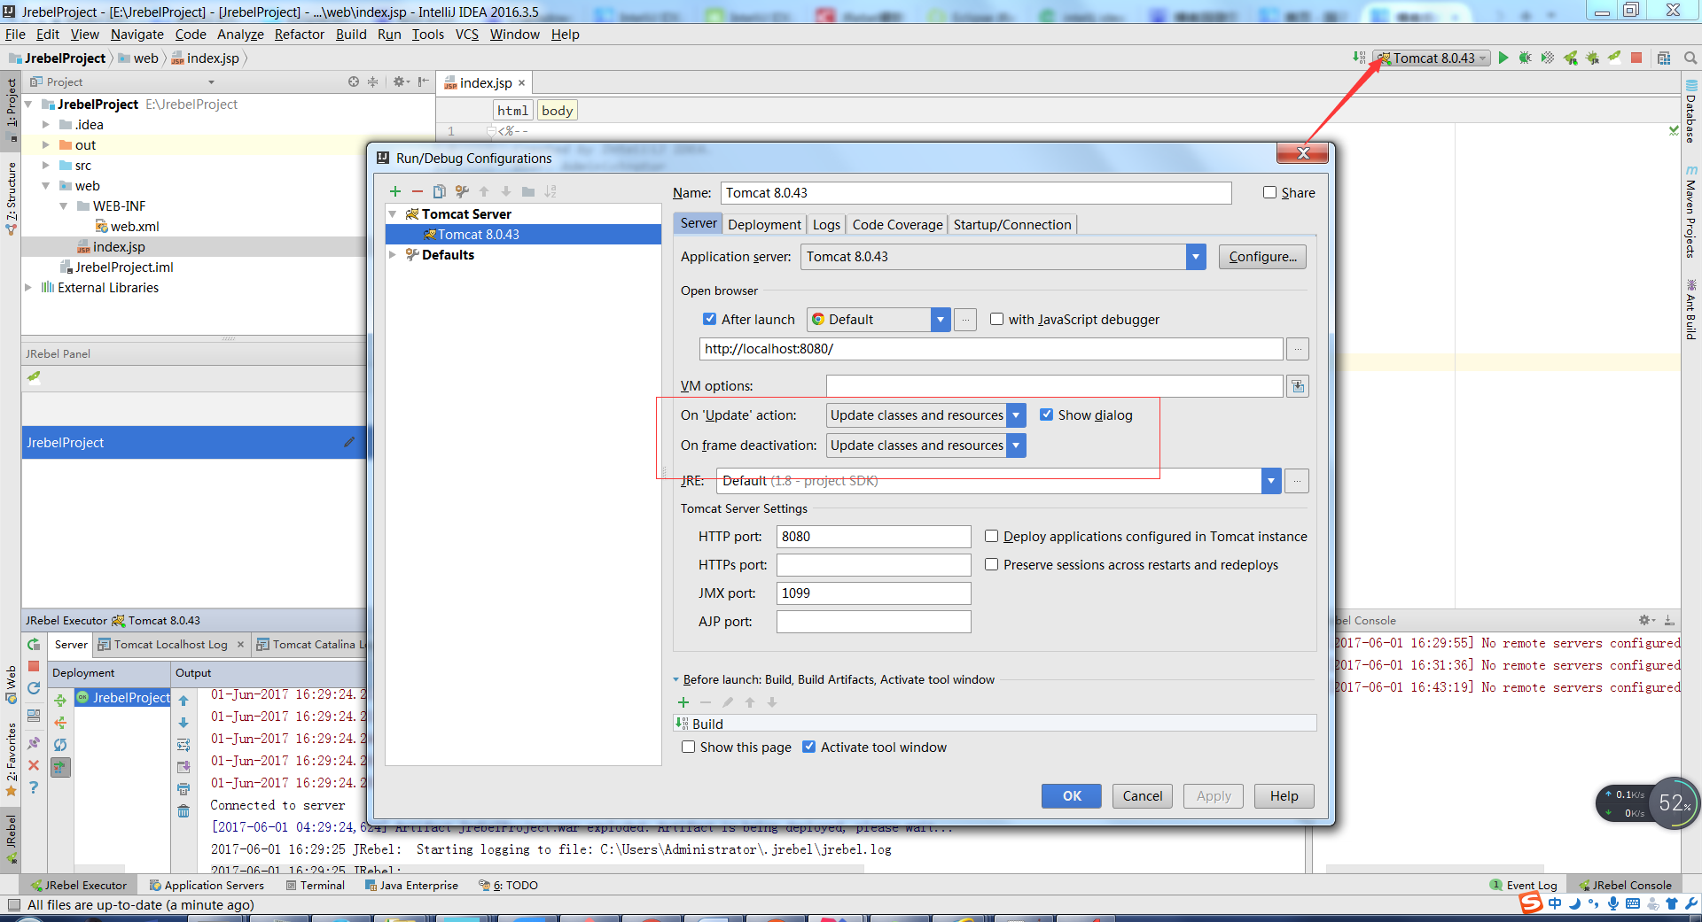The width and height of the screenshot is (1702, 922).
Task: Remove the selected run configuration (minus icon)
Action: [418, 191]
